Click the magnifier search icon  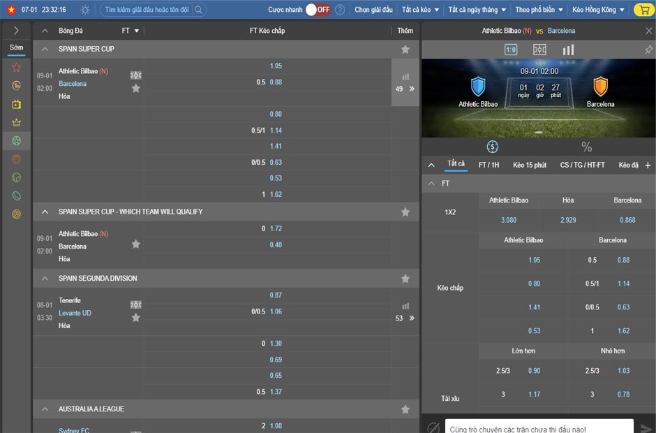[x=199, y=10]
